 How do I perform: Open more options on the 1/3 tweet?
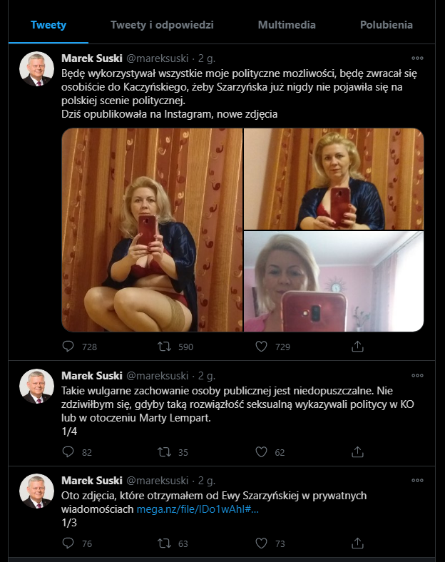[417, 481]
